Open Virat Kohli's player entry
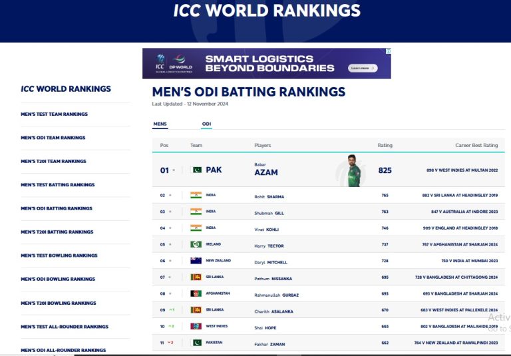 click(x=267, y=230)
